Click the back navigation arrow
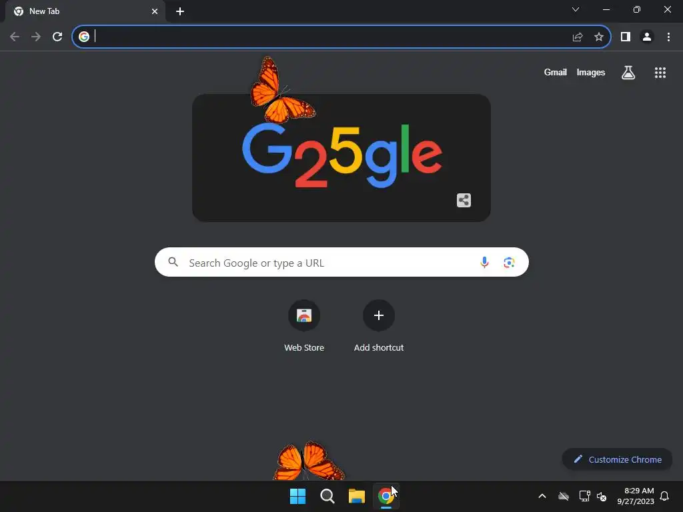 15,37
